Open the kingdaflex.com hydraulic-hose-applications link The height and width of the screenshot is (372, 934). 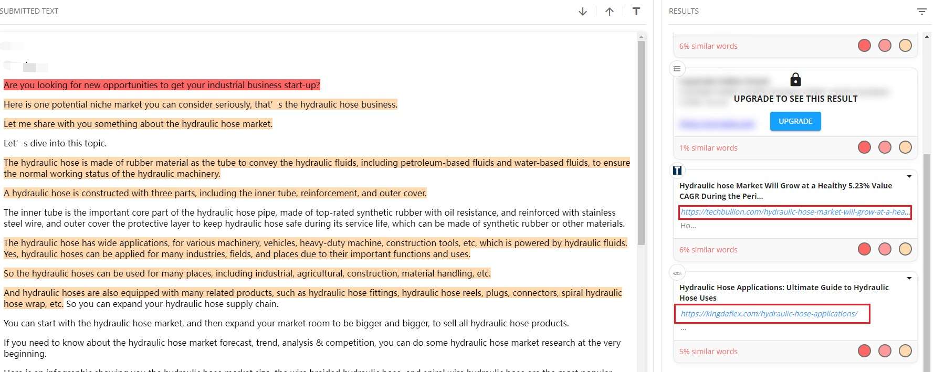pos(769,314)
